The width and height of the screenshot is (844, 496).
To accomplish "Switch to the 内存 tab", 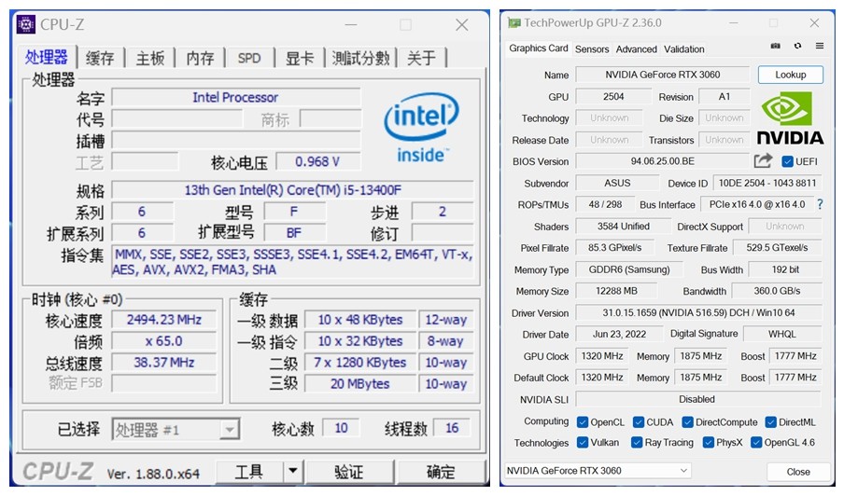I will 200,58.
